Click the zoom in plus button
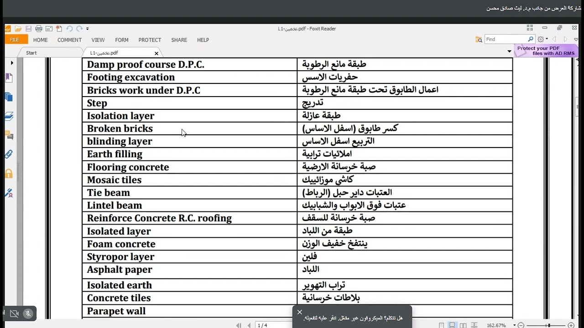 click(x=571, y=325)
